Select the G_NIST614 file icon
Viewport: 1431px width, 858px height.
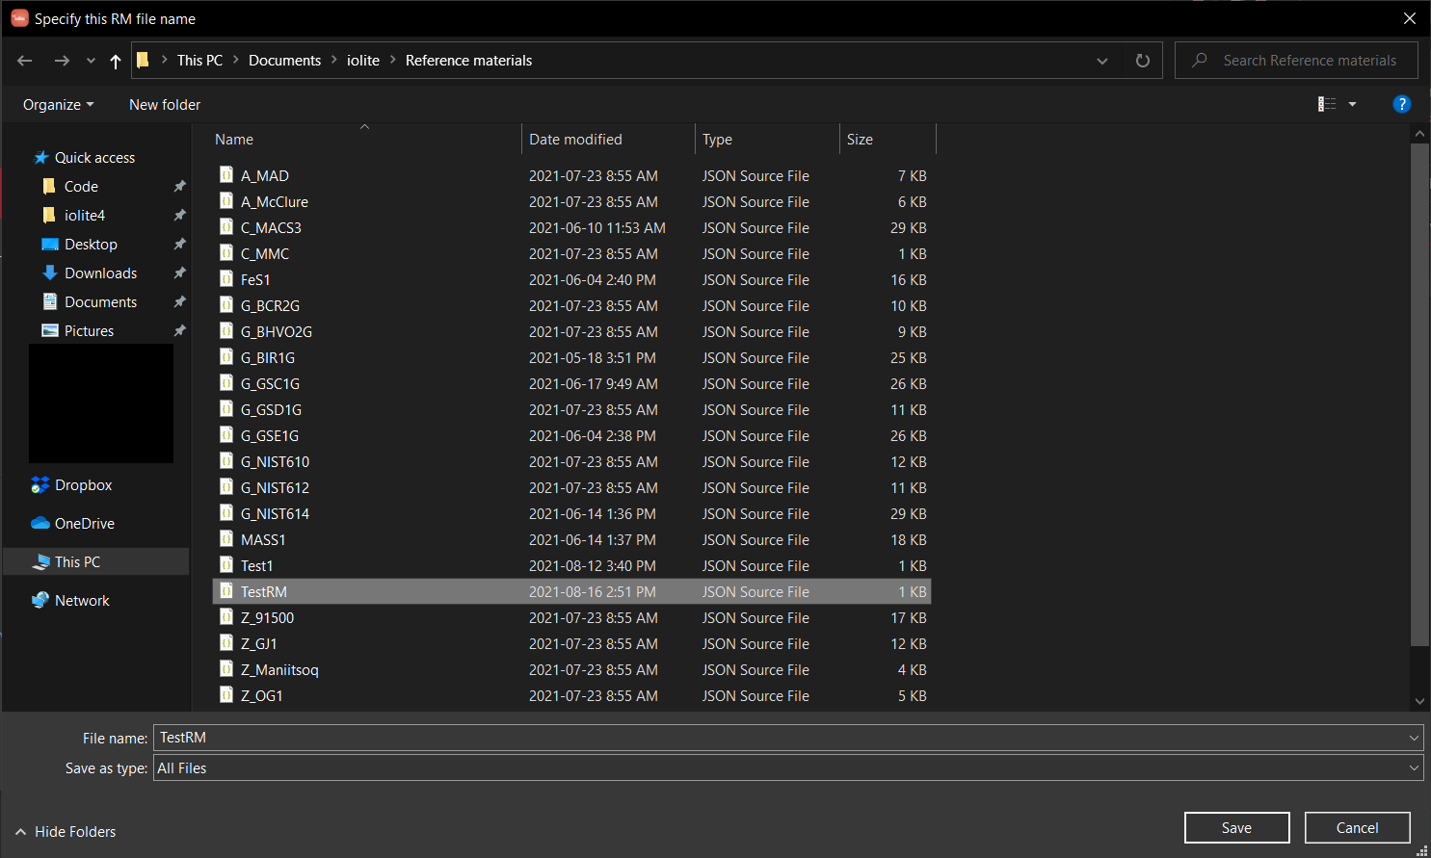[226, 512]
